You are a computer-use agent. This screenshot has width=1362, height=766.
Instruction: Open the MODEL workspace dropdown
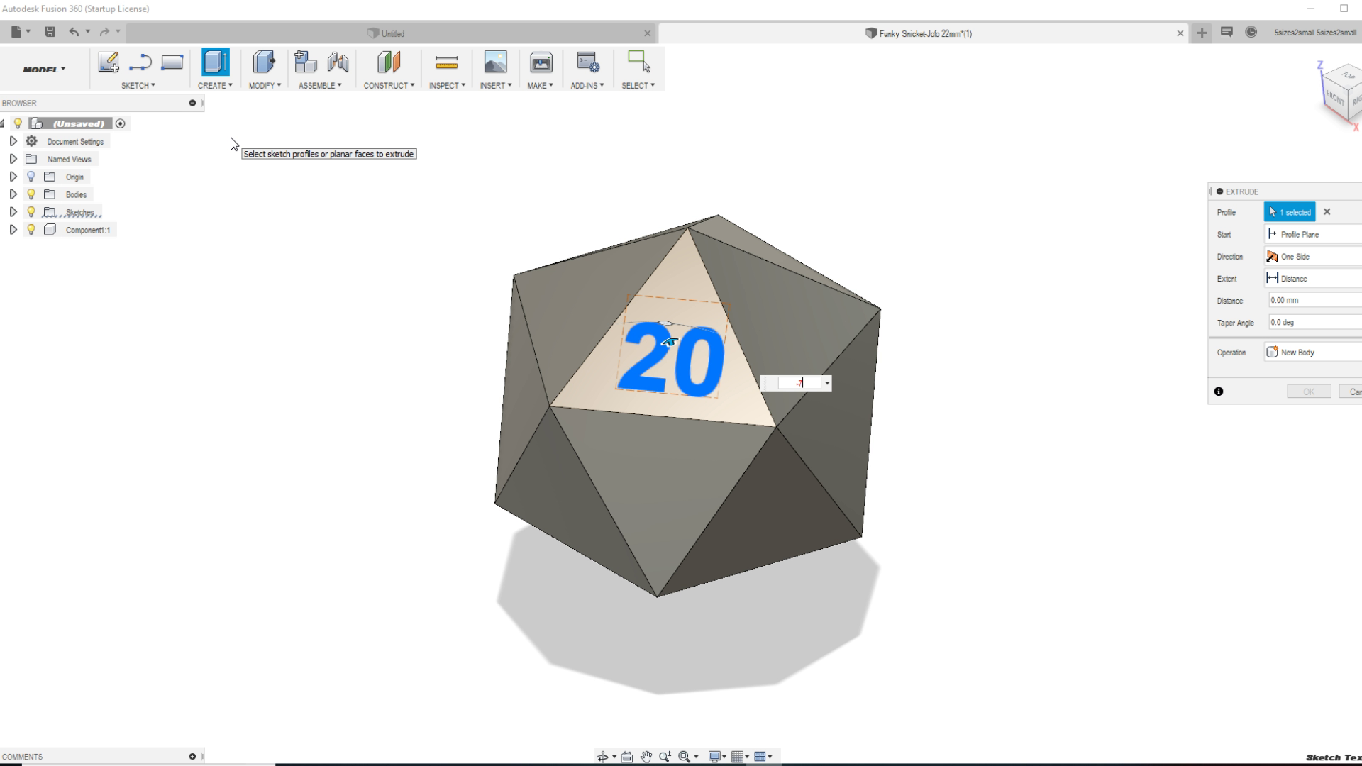(x=44, y=70)
